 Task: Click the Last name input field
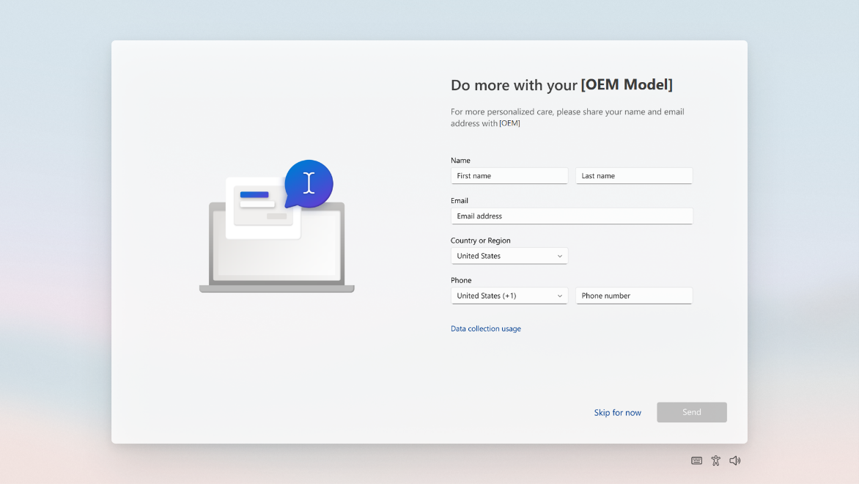pos(633,175)
